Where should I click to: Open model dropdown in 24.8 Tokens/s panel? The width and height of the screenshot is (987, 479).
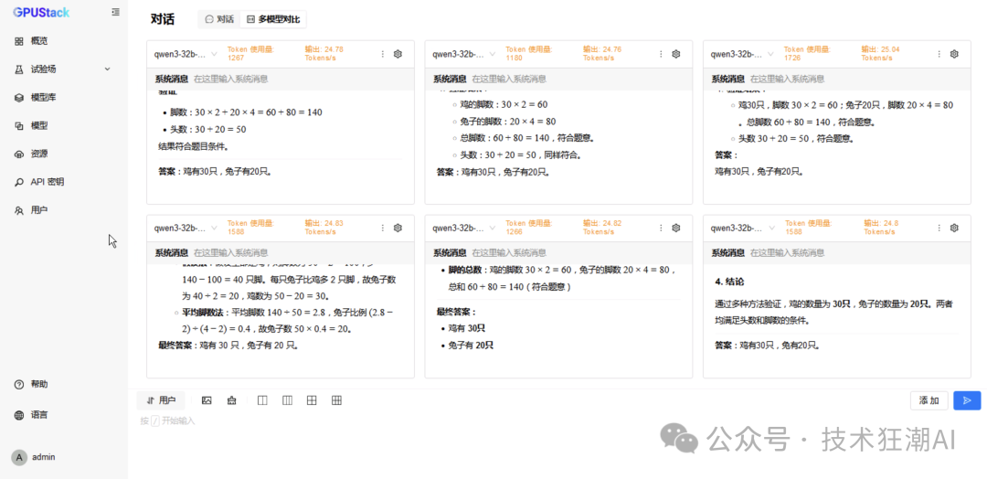[x=742, y=228]
